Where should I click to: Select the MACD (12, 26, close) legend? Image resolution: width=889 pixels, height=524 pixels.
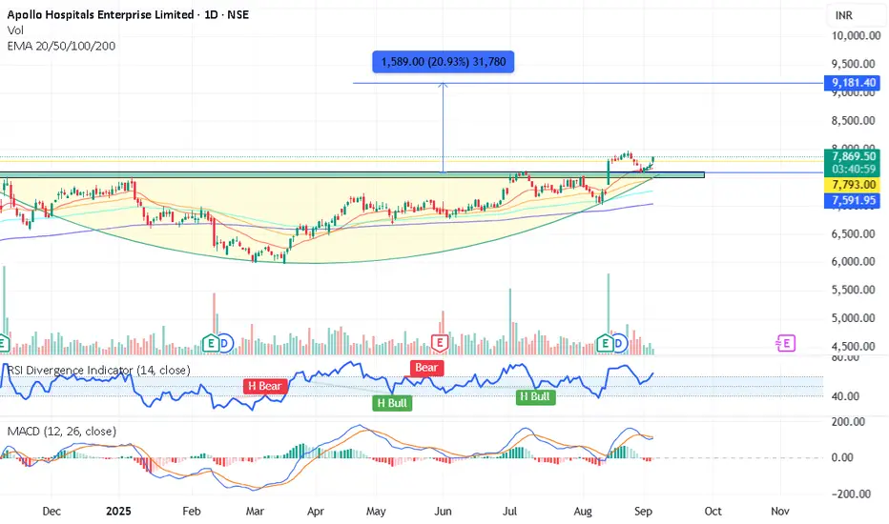coord(62,431)
